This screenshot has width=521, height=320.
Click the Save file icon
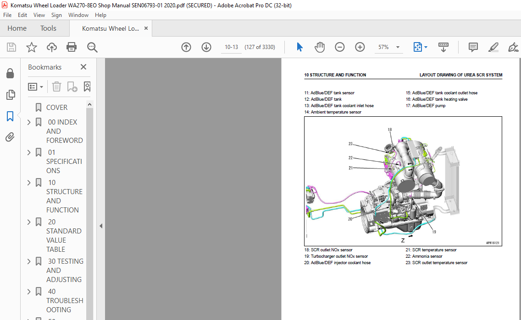(11, 47)
